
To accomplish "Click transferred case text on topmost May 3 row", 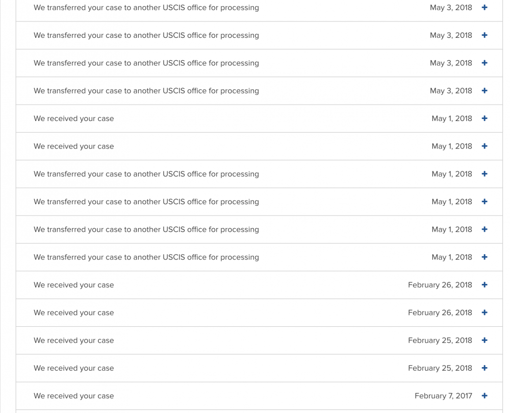I will coord(146,8).
